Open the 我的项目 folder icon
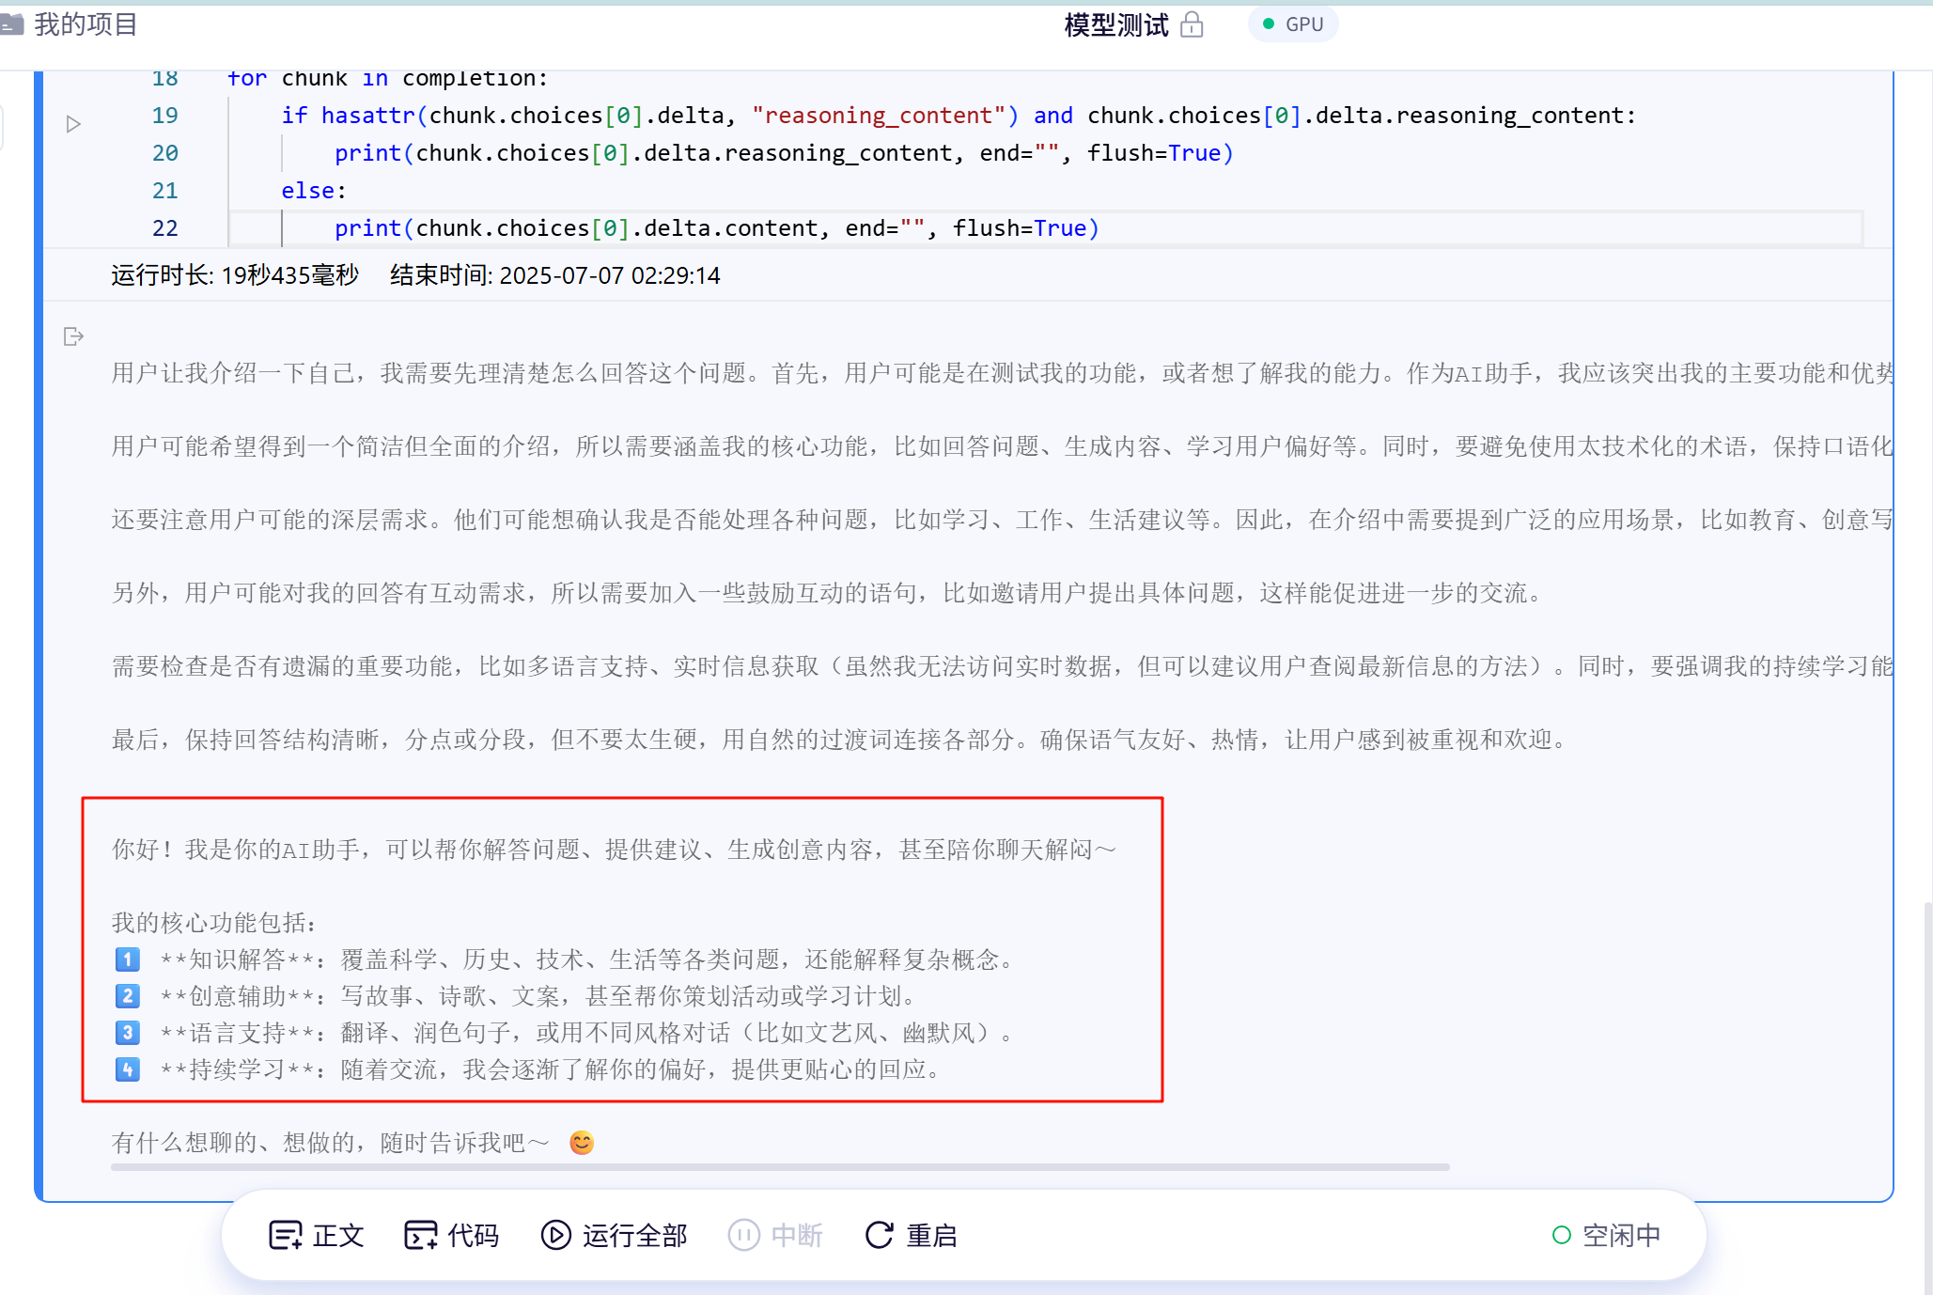Viewport: 1933px width, 1295px height. pos(11,24)
